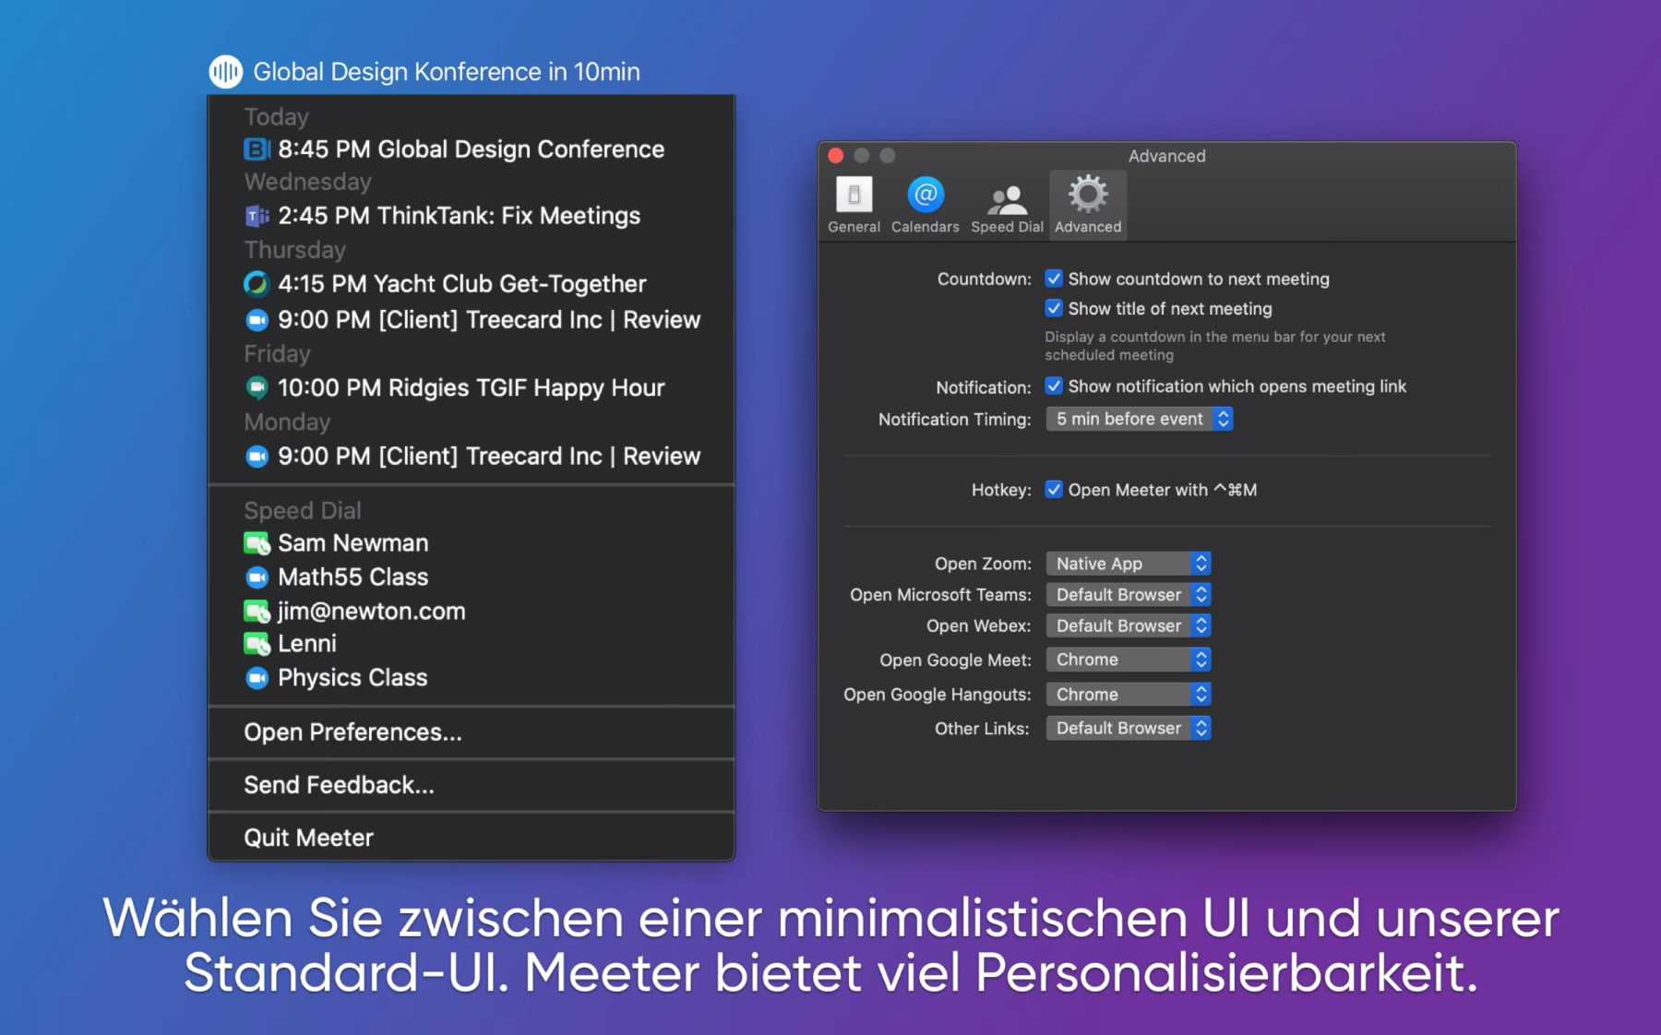Disable Show countdown to next meeting
Viewport: 1661px width, 1035px height.
click(1054, 279)
